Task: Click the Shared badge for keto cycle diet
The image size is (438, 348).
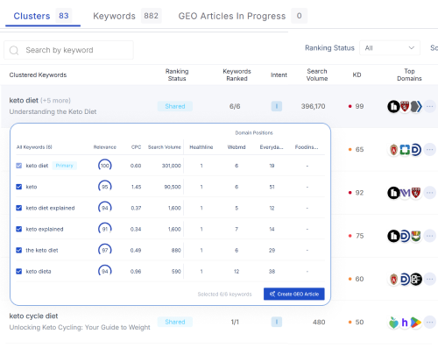Action: 175,322
